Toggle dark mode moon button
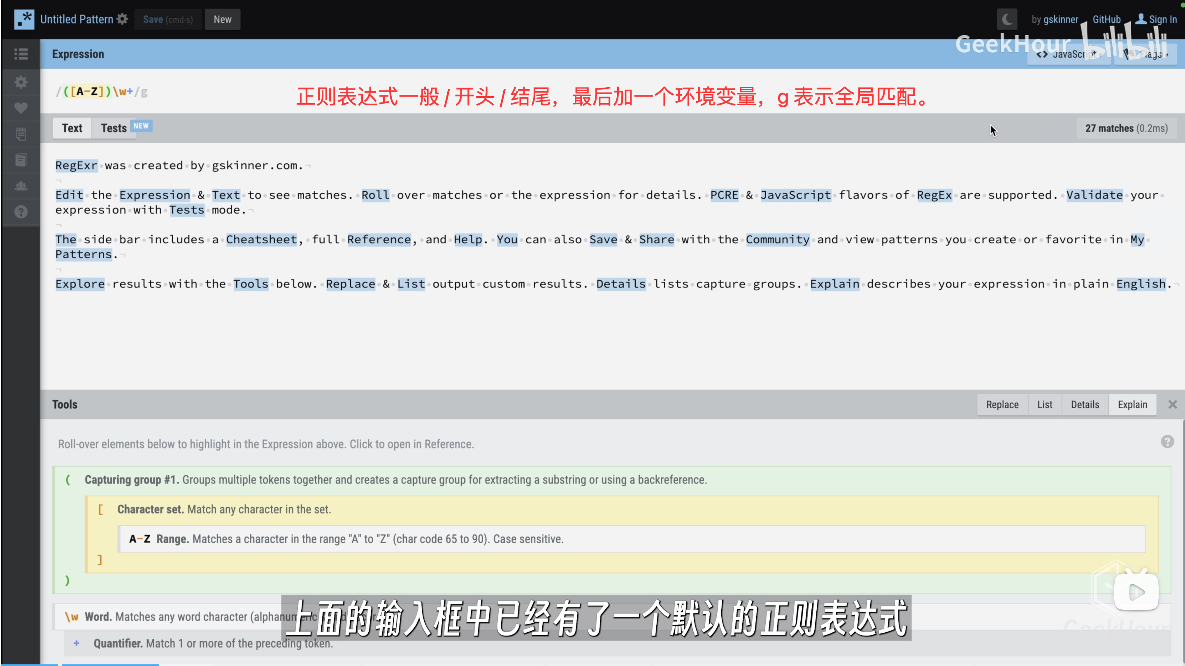Viewport: 1185px width, 666px height. point(1006,19)
